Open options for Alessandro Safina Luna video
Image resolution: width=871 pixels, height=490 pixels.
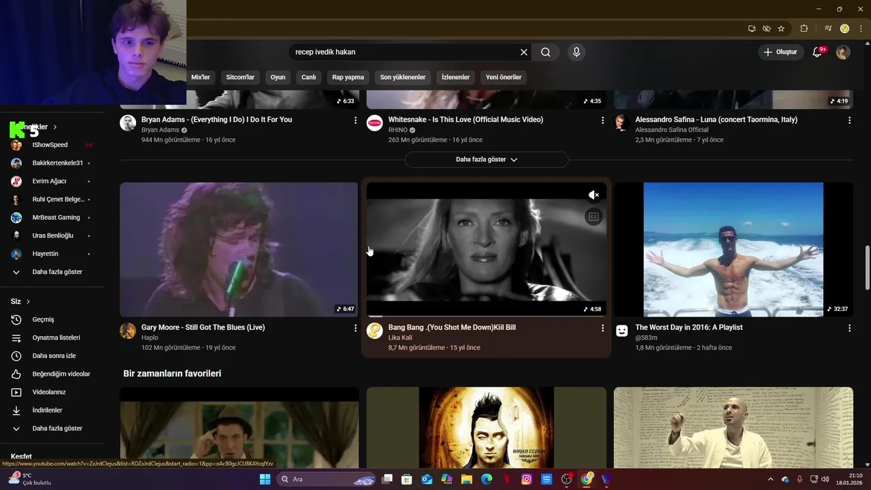(x=849, y=120)
